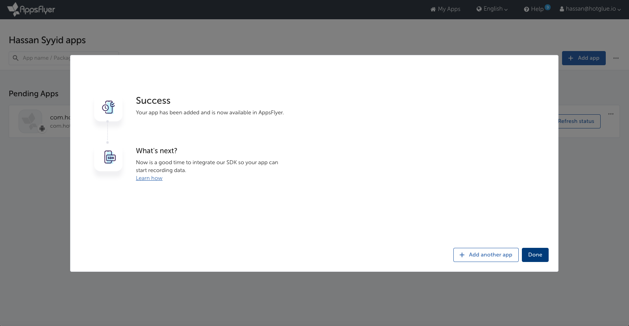Expand the English language dropdown

(x=492, y=9)
